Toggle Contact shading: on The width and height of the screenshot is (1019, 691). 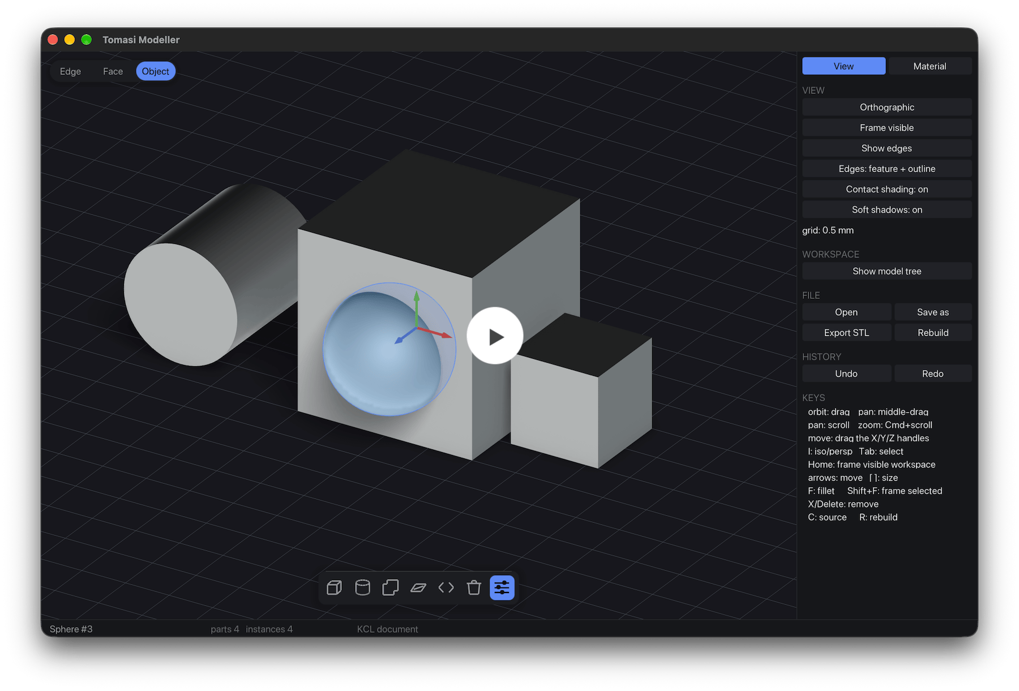(x=887, y=189)
